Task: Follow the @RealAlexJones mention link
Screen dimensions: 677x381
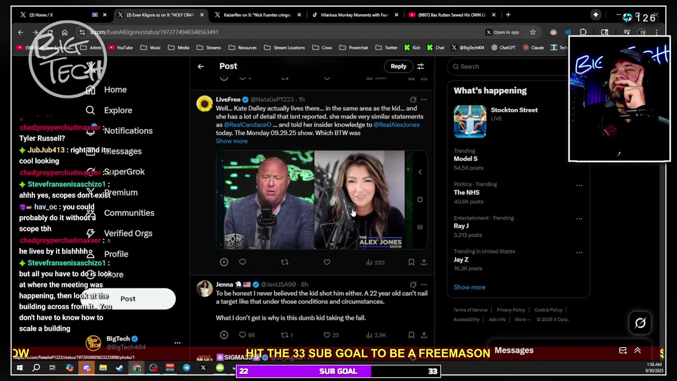Action: (397, 125)
